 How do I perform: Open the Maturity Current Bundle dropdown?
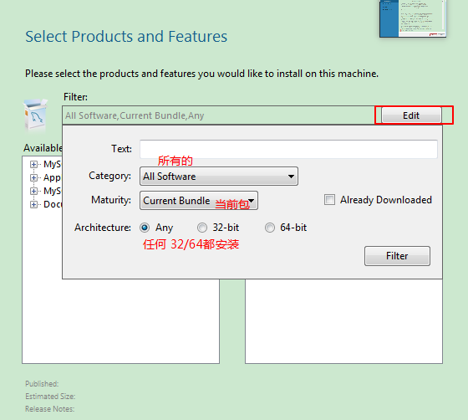click(x=199, y=201)
